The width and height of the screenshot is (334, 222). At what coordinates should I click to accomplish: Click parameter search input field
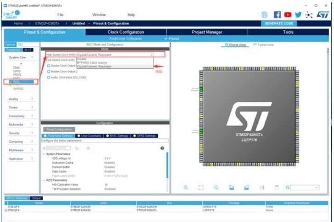coord(58,148)
